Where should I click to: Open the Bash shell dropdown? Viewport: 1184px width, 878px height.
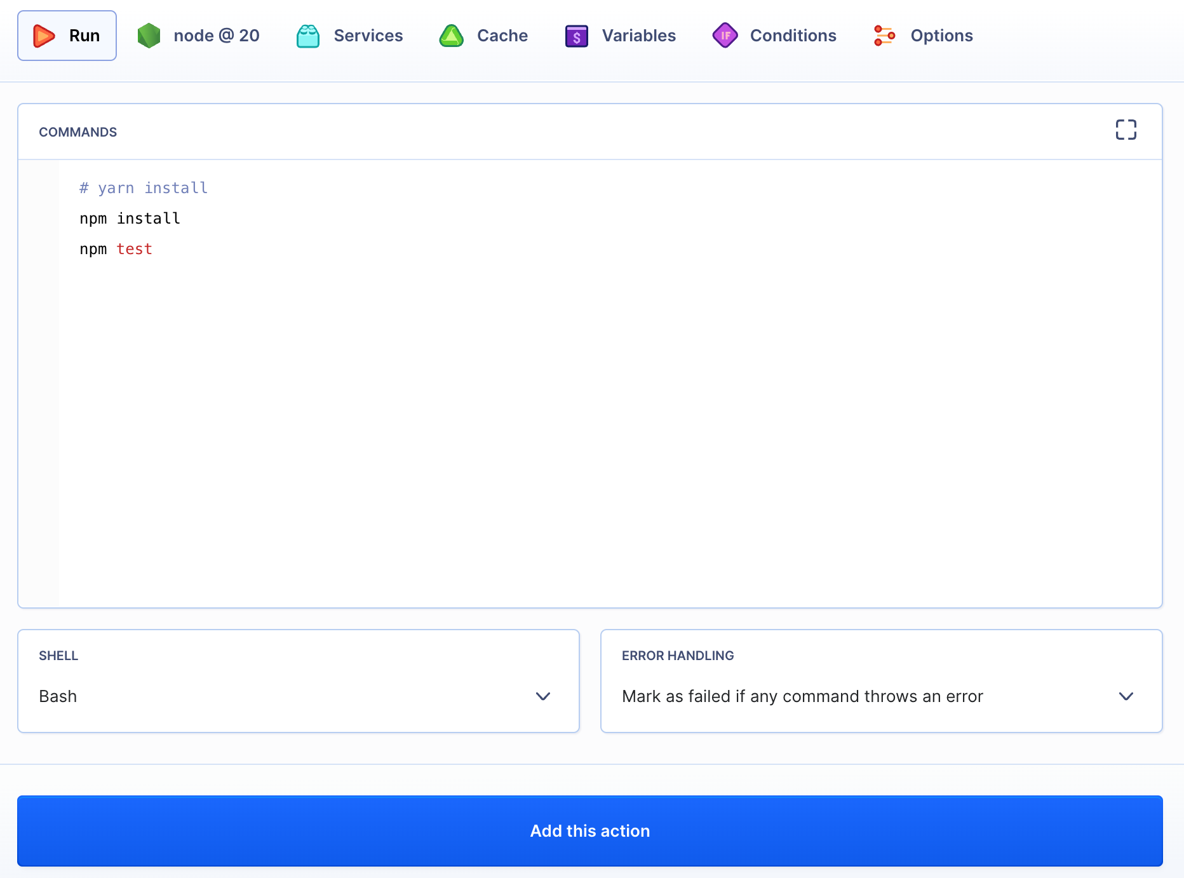pos(299,681)
